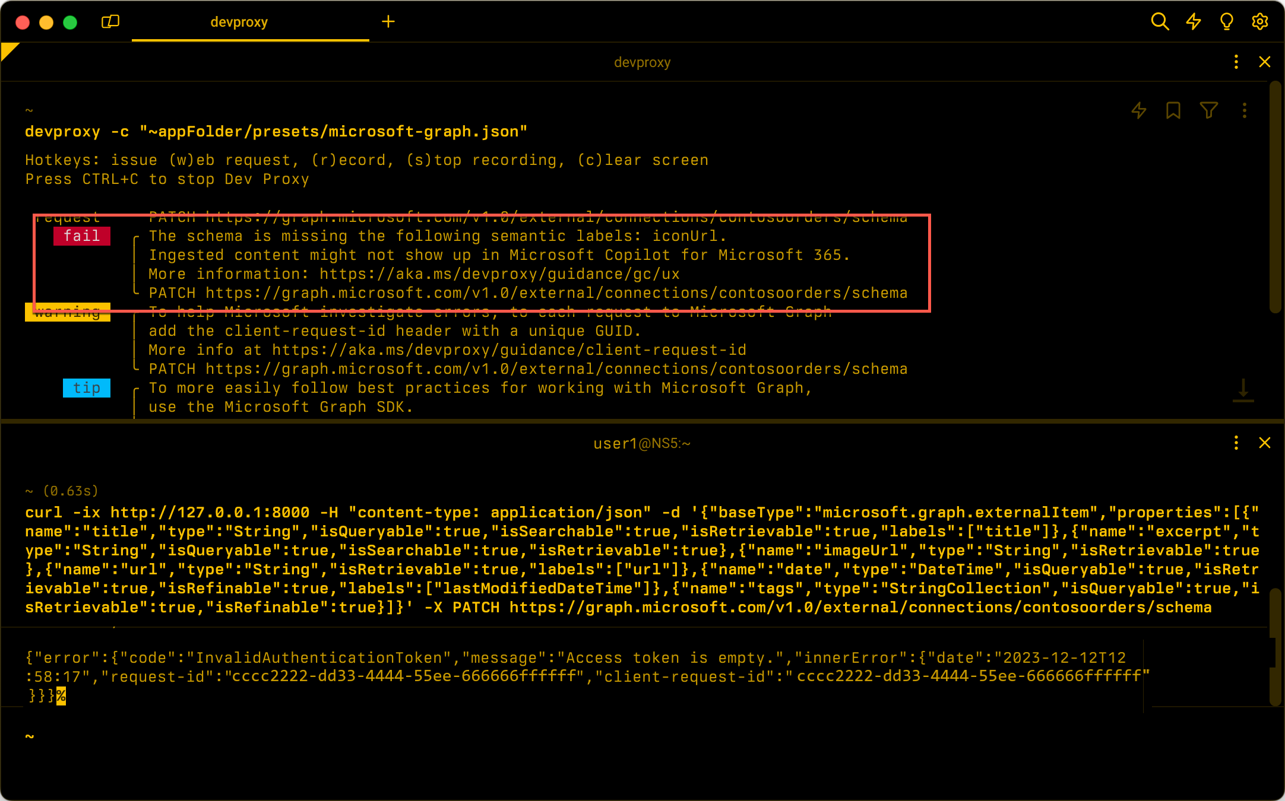Click the curl command text block

[x=641, y=560]
